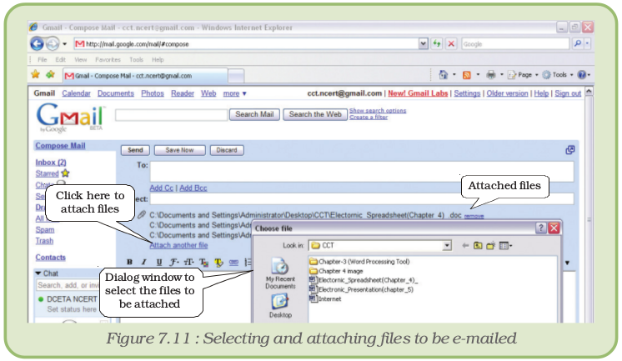Click Create New Folder icon in dialog
Viewport: 622px width, 361px height.
pos(491,246)
